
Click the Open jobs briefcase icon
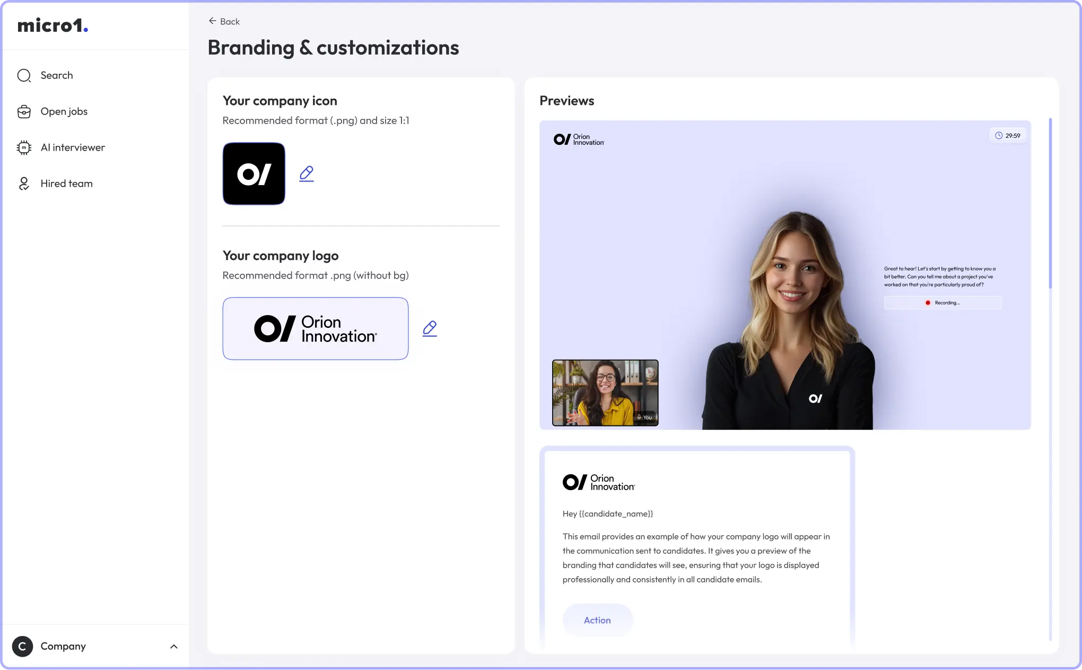pos(24,111)
